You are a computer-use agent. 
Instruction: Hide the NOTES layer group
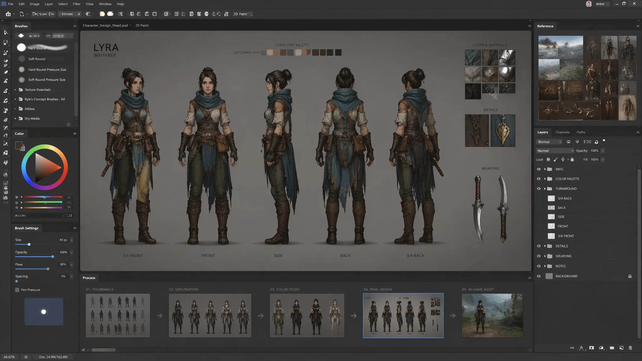click(539, 266)
